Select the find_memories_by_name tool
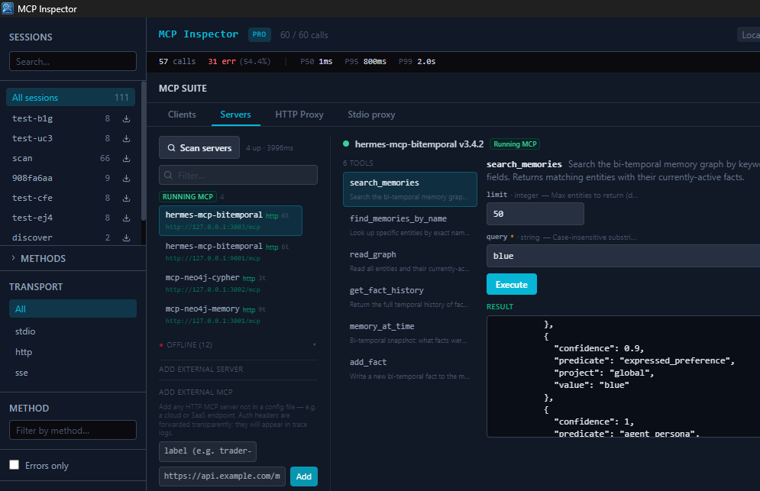Viewport: 760px width, 491px height. pos(410,225)
